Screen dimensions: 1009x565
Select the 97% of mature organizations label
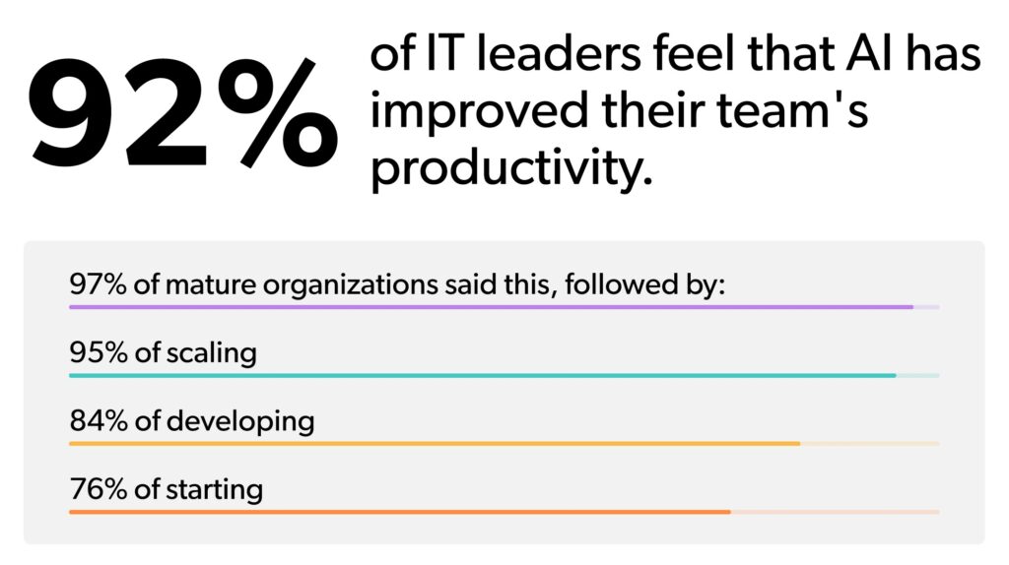click(x=397, y=284)
